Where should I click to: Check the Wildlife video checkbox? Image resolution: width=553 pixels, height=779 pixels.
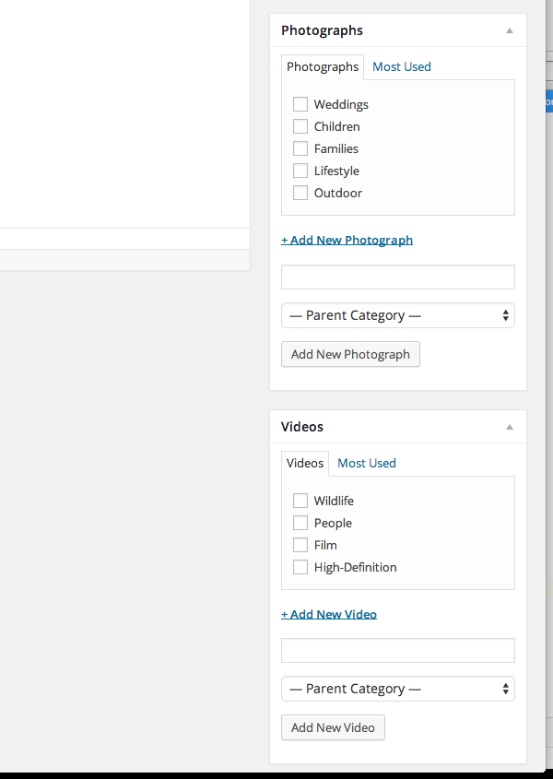click(x=300, y=501)
